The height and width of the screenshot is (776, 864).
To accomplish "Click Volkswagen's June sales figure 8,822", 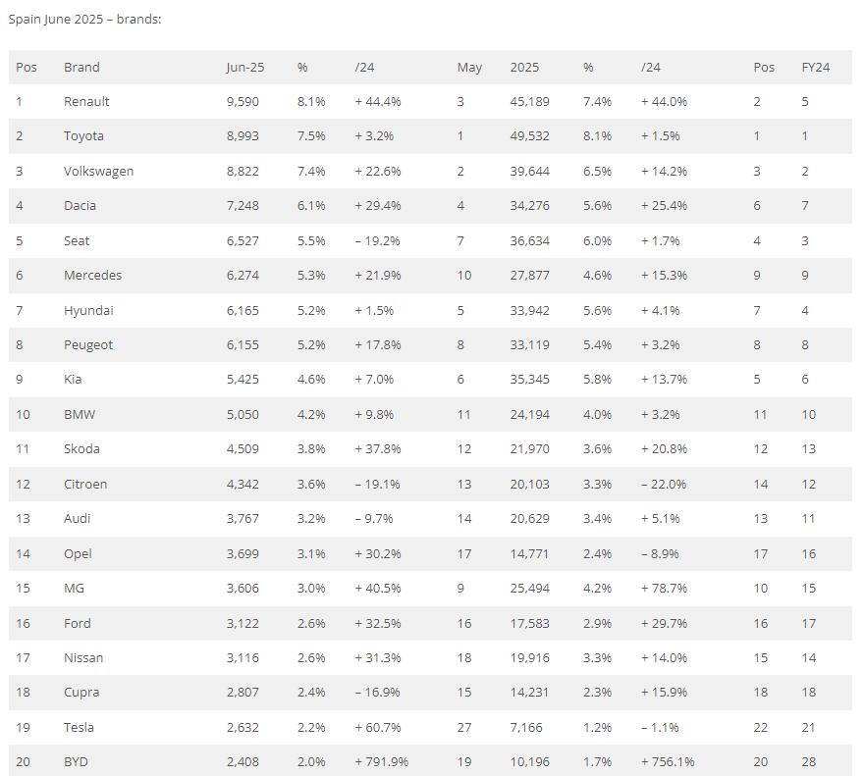I will tap(243, 172).
